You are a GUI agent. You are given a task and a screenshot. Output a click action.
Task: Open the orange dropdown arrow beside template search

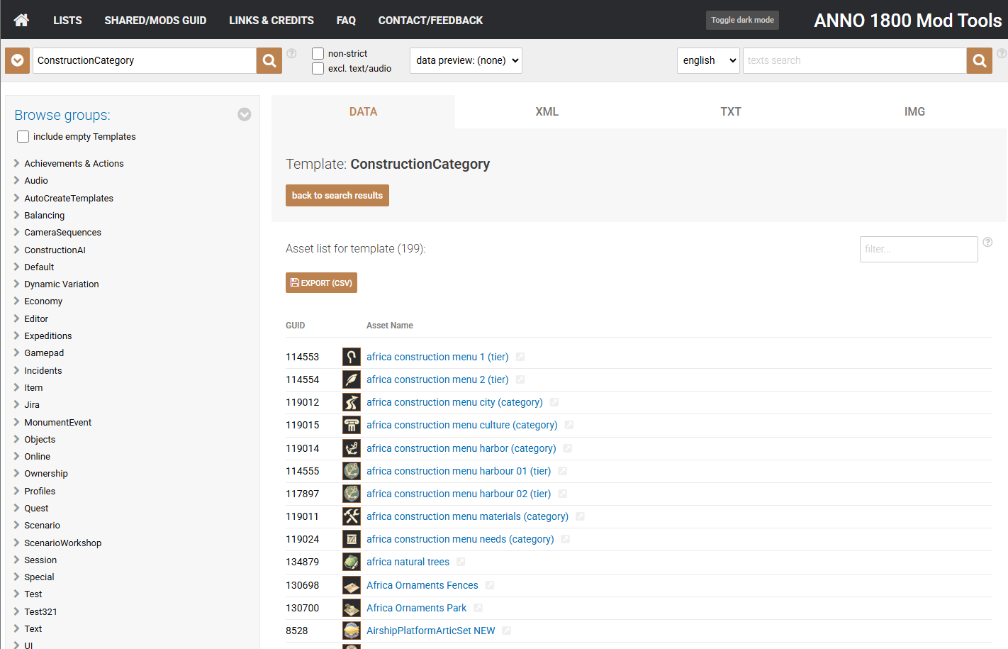click(17, 61)
